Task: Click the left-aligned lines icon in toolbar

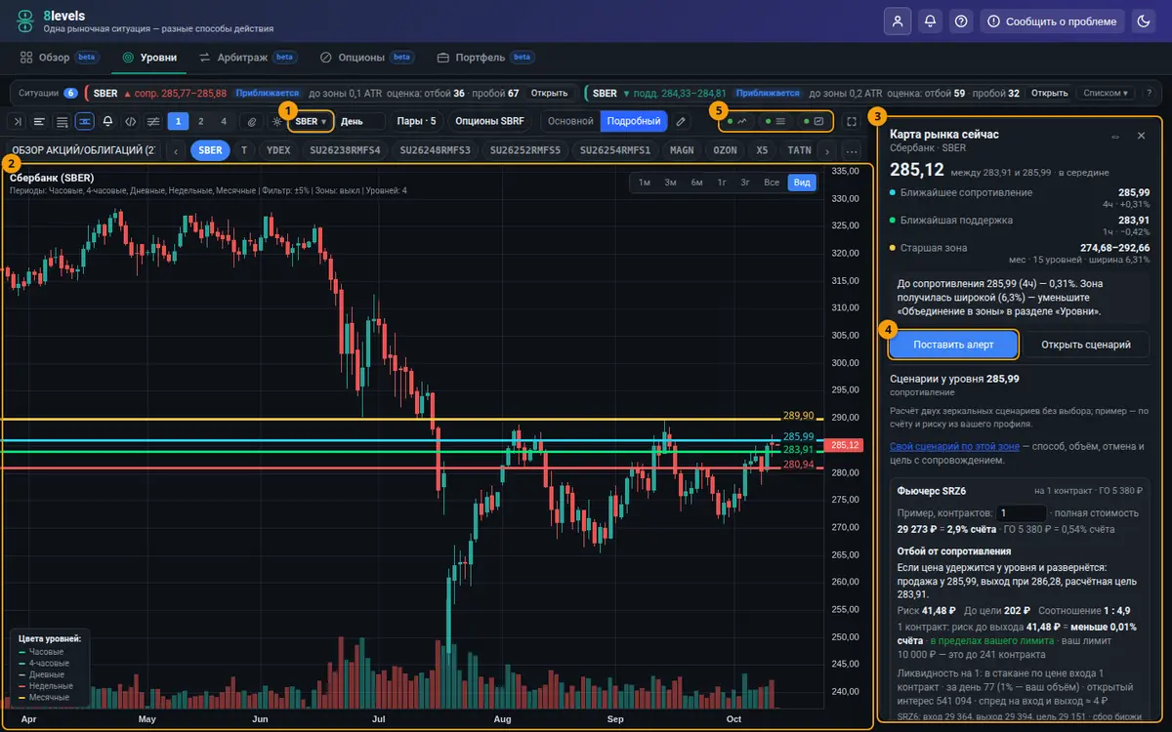Action: [x=39, y=121]
